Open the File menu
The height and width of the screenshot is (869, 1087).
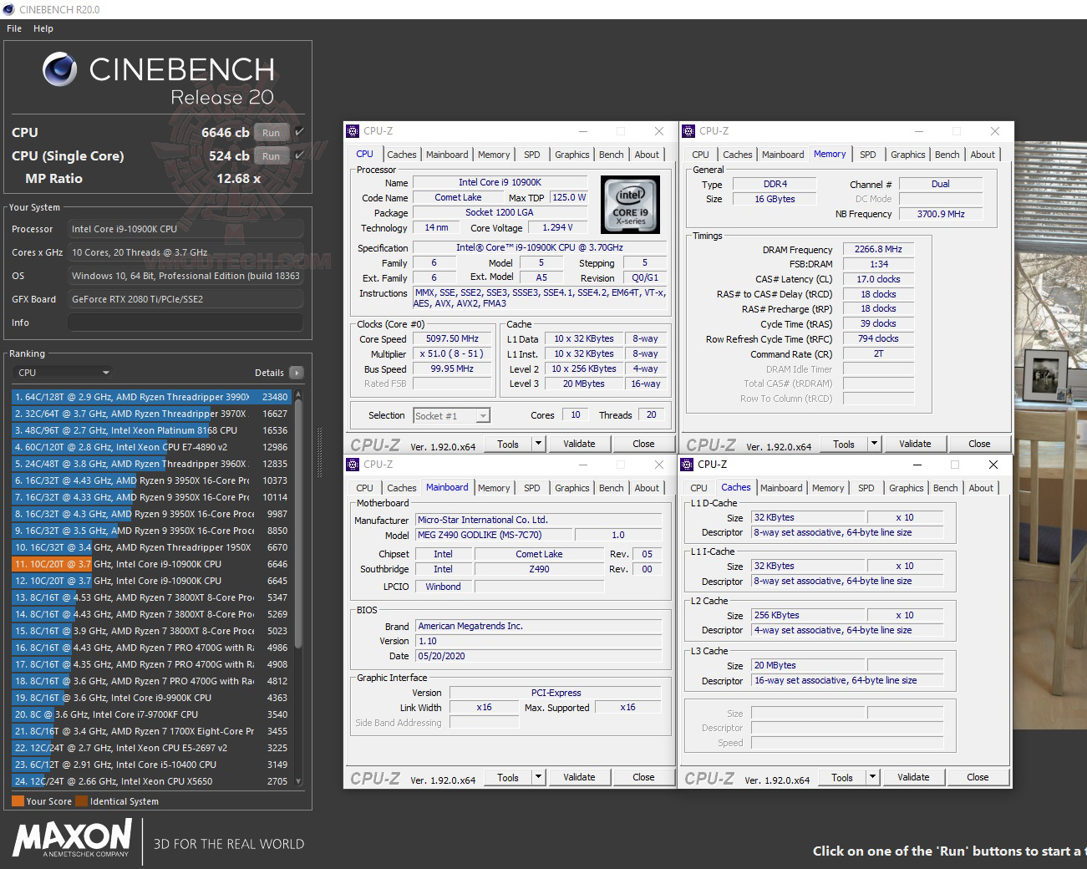[x=13, y=28]
